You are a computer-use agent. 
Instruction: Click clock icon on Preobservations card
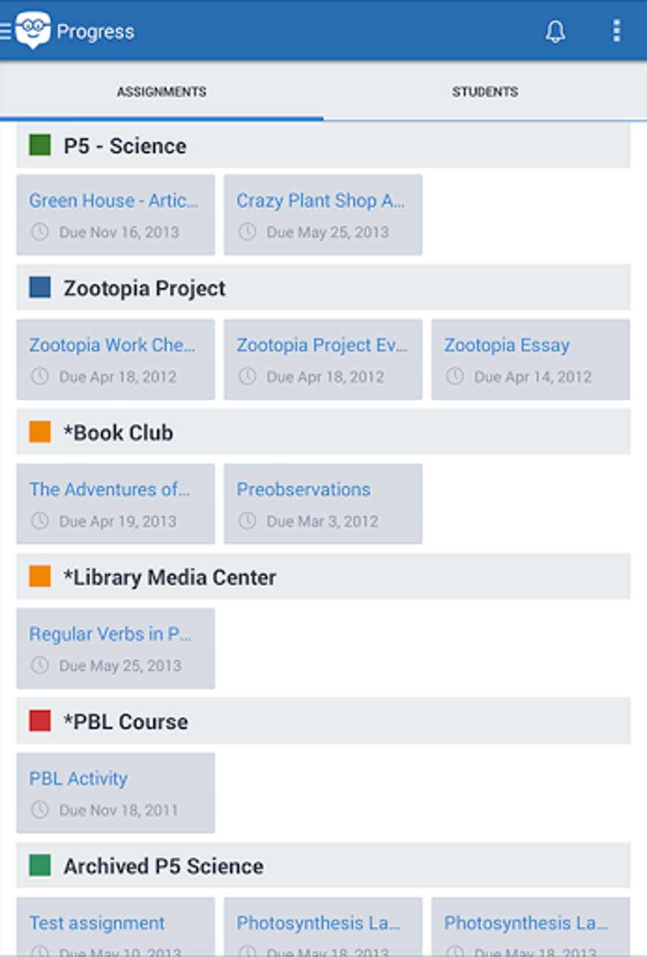pyautogui.click(x=247, y=521)
